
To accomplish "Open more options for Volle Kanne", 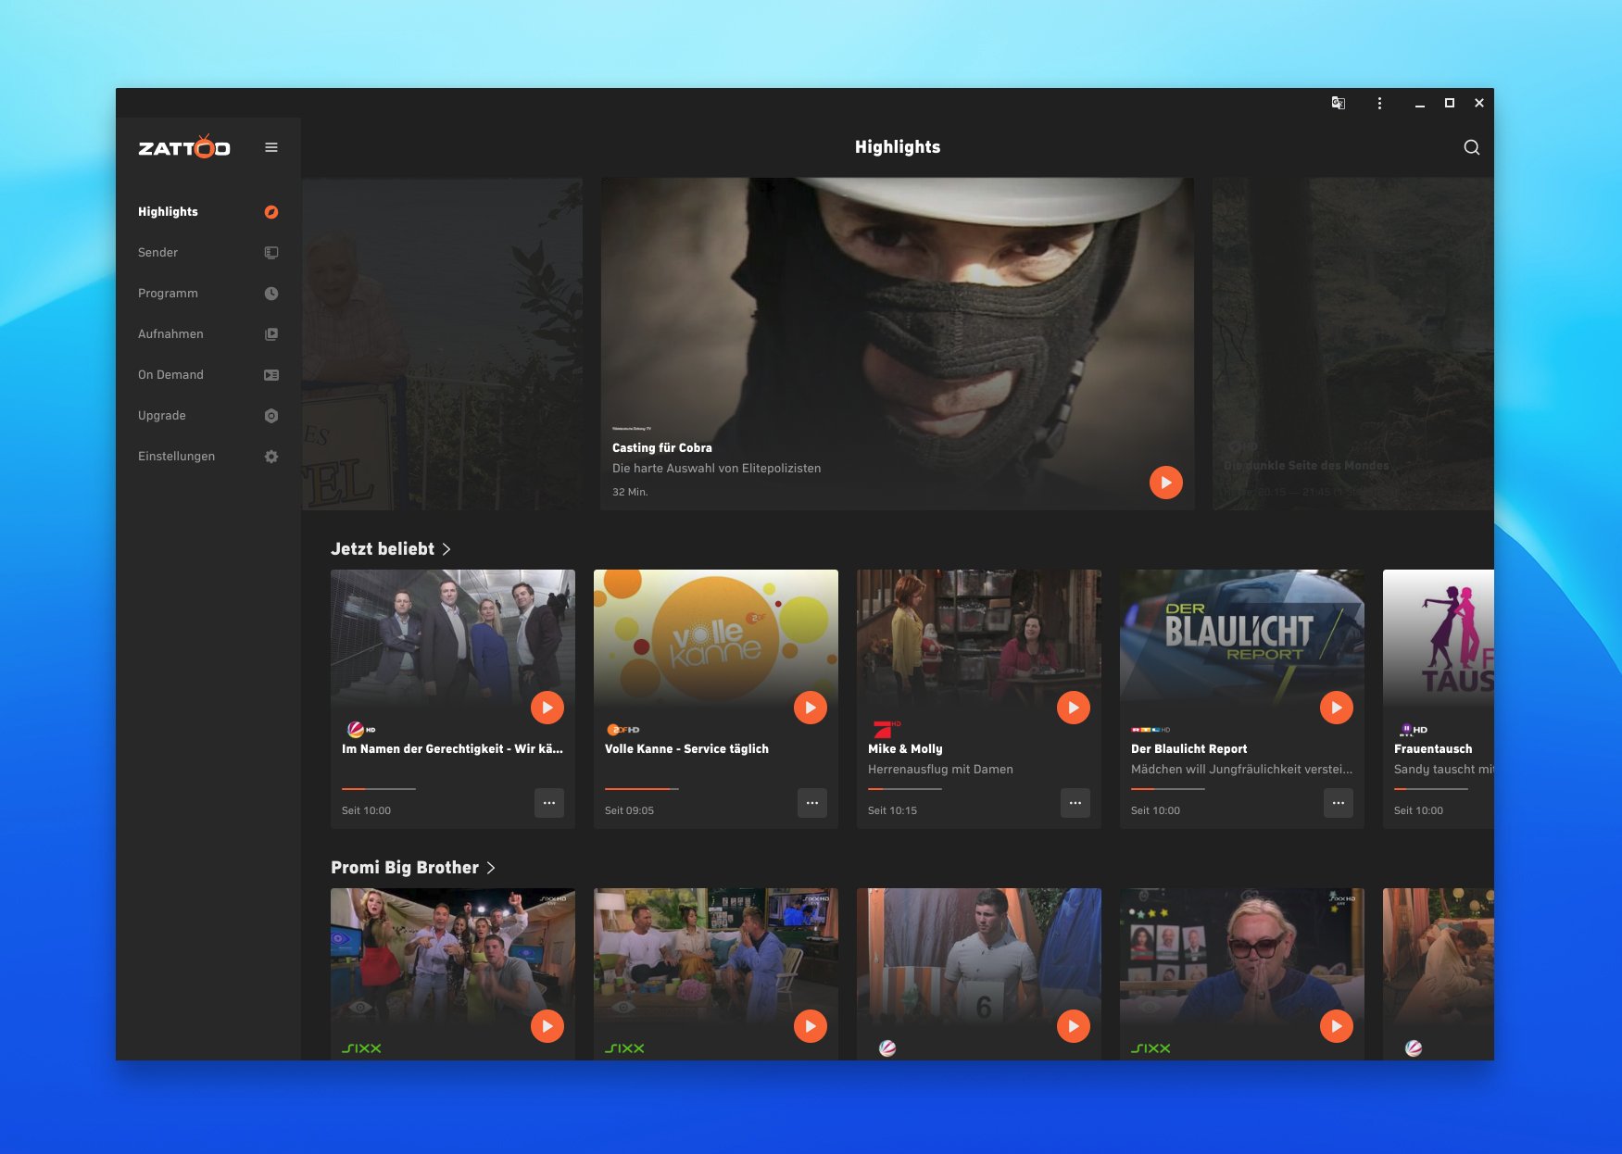I will pos(812,803).
